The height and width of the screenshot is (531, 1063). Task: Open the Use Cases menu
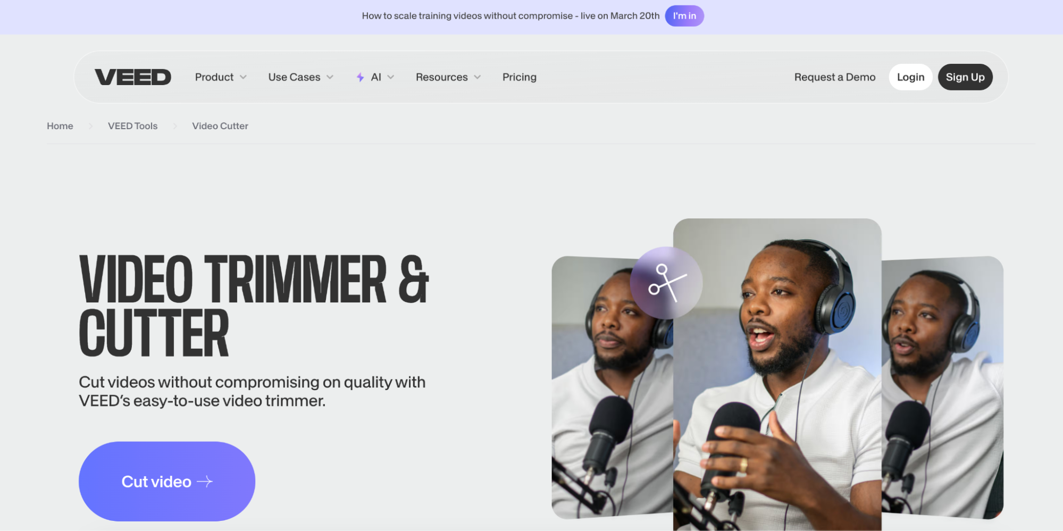click(x=294, y=77)
